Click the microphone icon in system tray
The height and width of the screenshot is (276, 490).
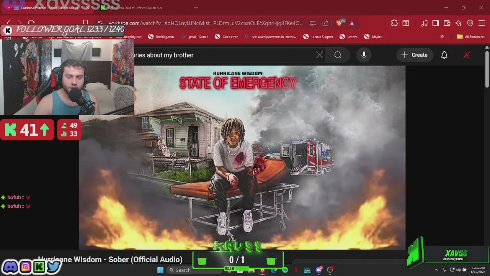click(444, 270)
